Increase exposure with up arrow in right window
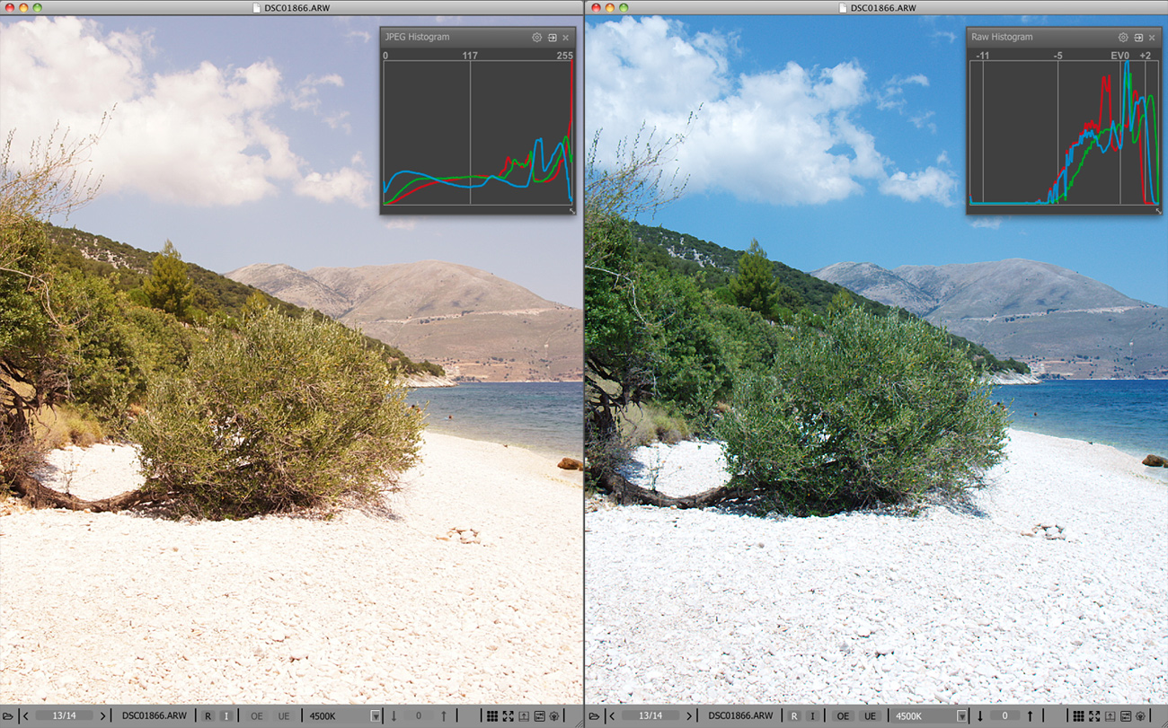The height and width of the screenshot is (728, 1168). [x=1030, y=715]
